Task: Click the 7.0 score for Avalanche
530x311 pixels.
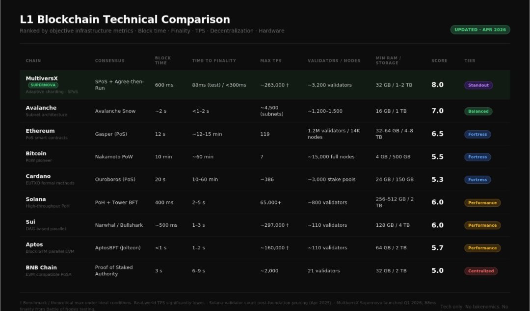Action: tap(437, 111)
